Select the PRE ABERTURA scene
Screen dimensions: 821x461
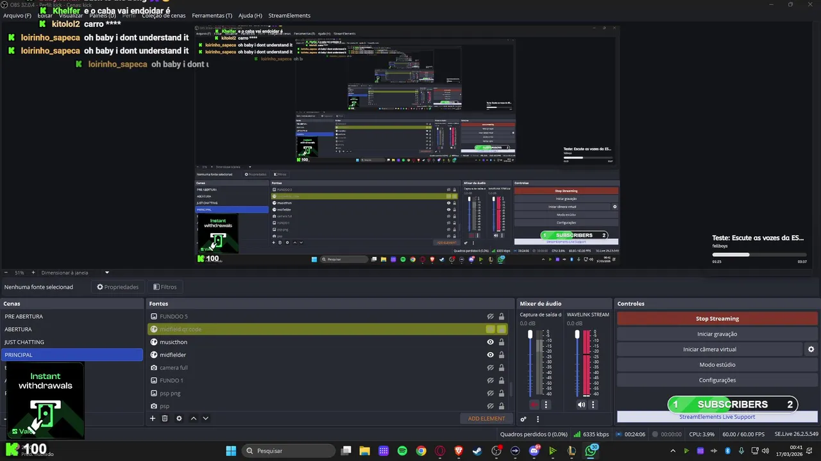coord(72,316)
